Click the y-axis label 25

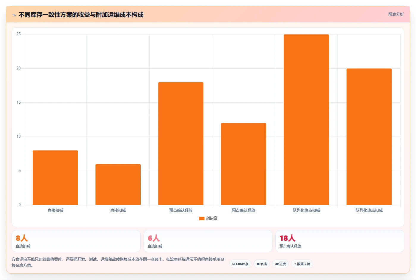(18, 34)
